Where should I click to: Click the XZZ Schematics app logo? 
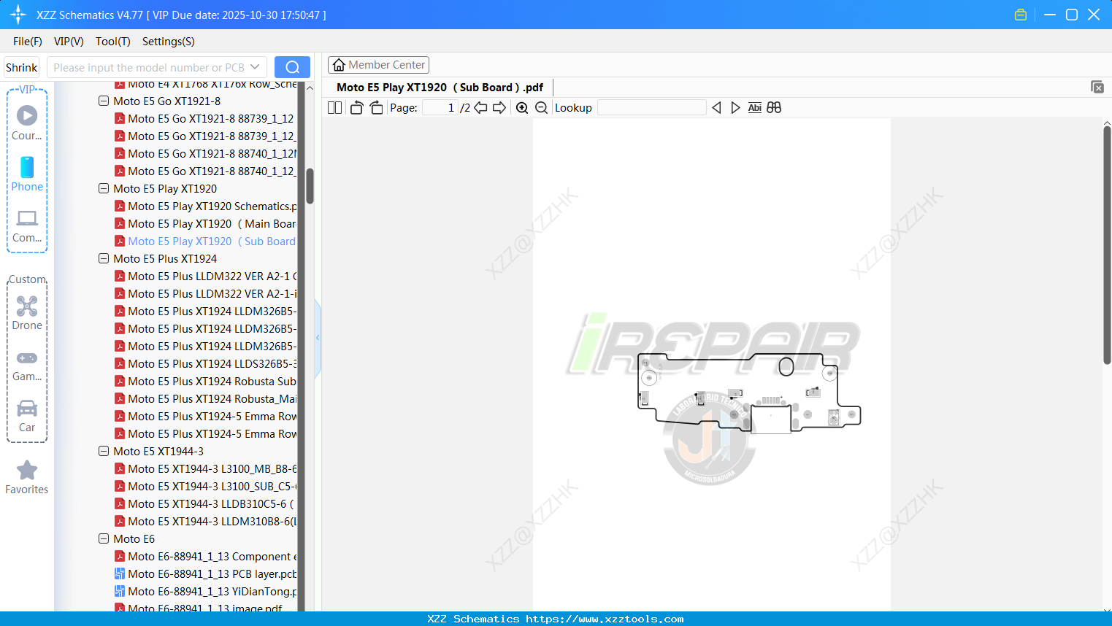click(x=18, y=15)
